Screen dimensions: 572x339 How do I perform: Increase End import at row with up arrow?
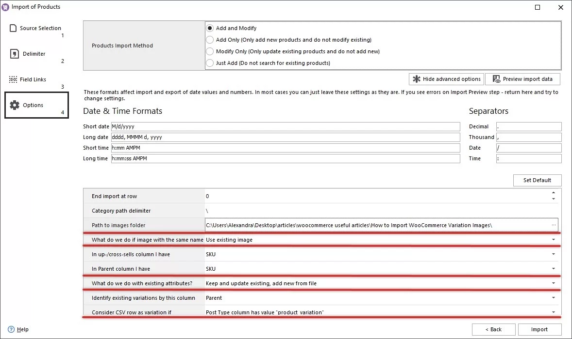(x=554, y=192)
